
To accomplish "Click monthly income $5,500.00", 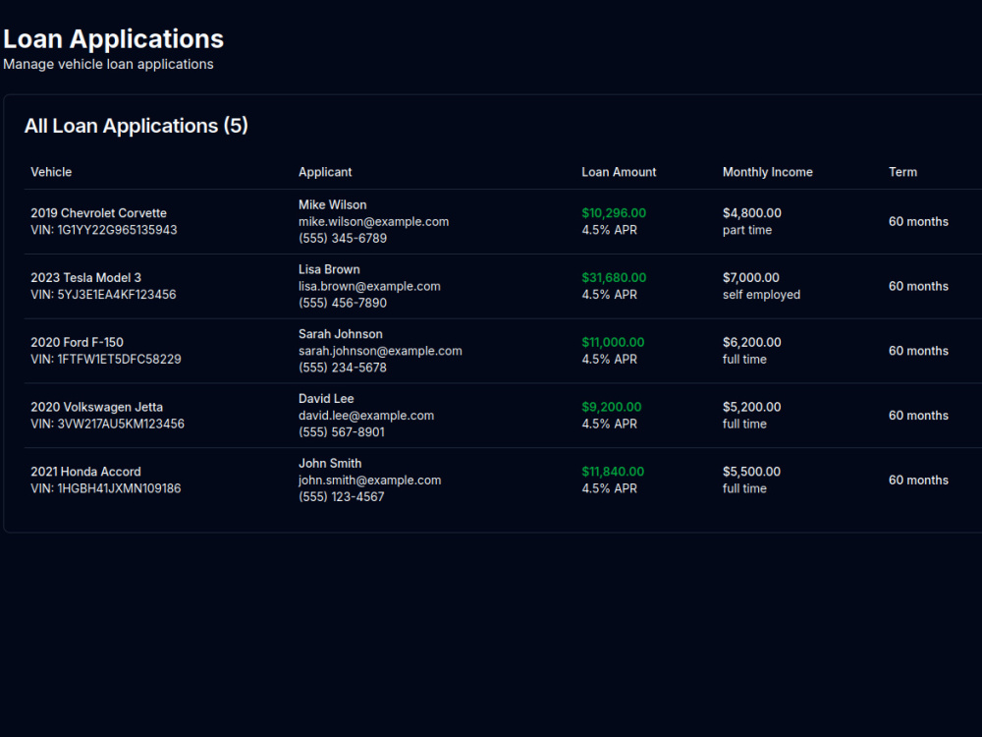I will click(x=751, y=472).
